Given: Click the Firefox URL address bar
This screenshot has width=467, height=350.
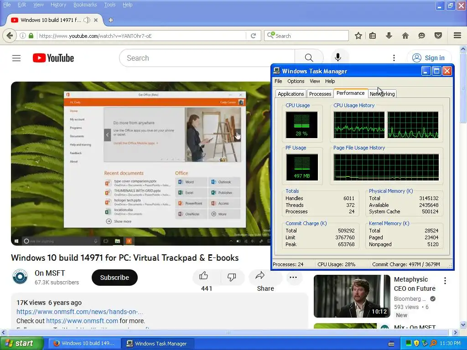Looking at the screenshot, I should [142, 36].
